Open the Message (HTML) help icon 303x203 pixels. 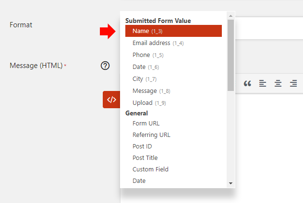105,66
